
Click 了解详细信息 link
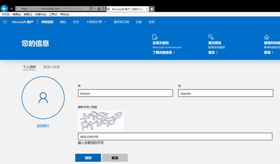(x=164, y=52)
